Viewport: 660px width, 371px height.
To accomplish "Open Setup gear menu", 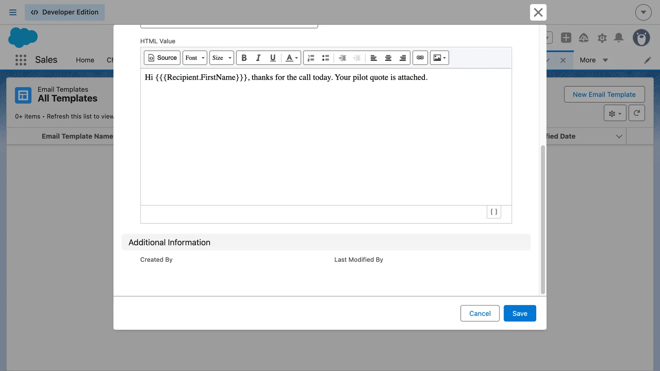I will (602, 38).
